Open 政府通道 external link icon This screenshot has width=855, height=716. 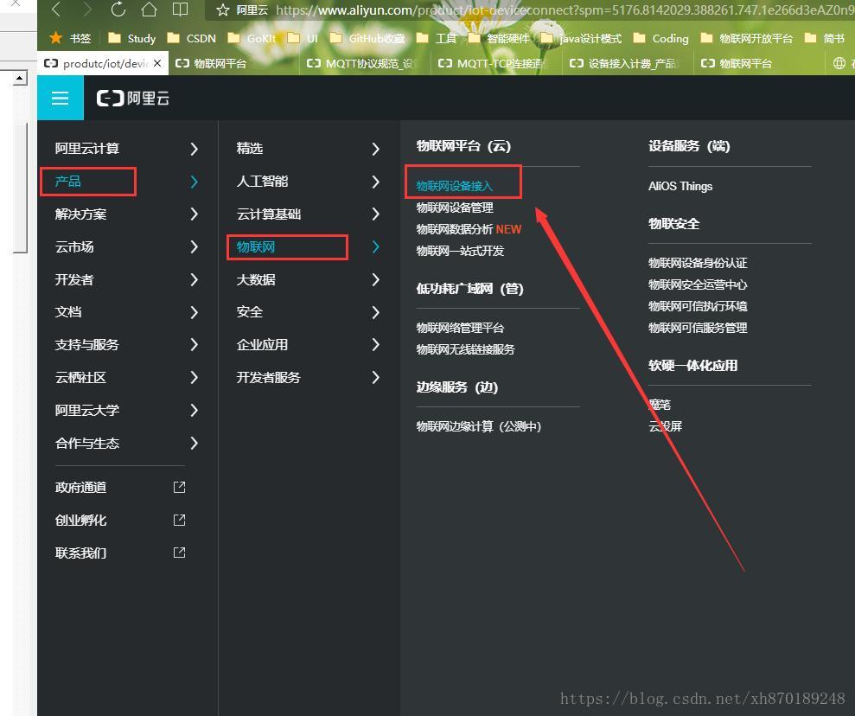[x=179, y=487]
